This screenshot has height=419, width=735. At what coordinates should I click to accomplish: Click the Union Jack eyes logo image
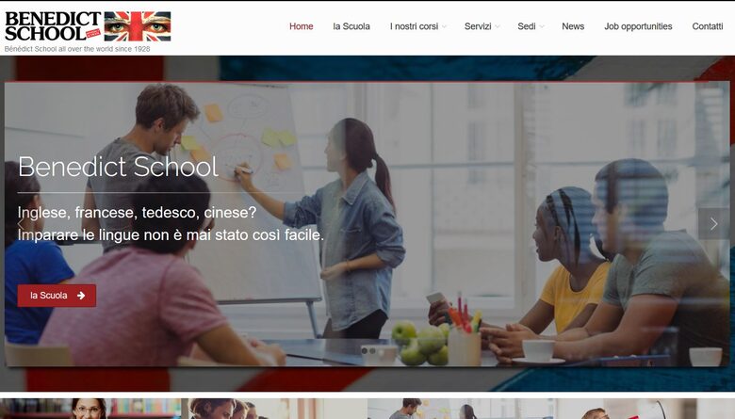tap(138, 26)
